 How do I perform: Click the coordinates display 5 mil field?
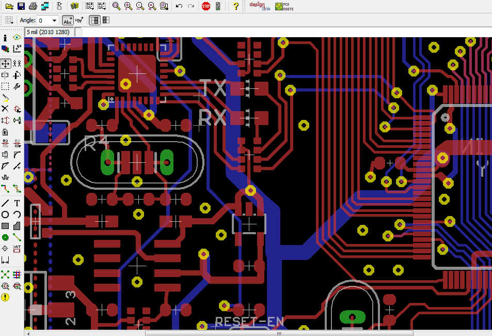coord(49,32)
